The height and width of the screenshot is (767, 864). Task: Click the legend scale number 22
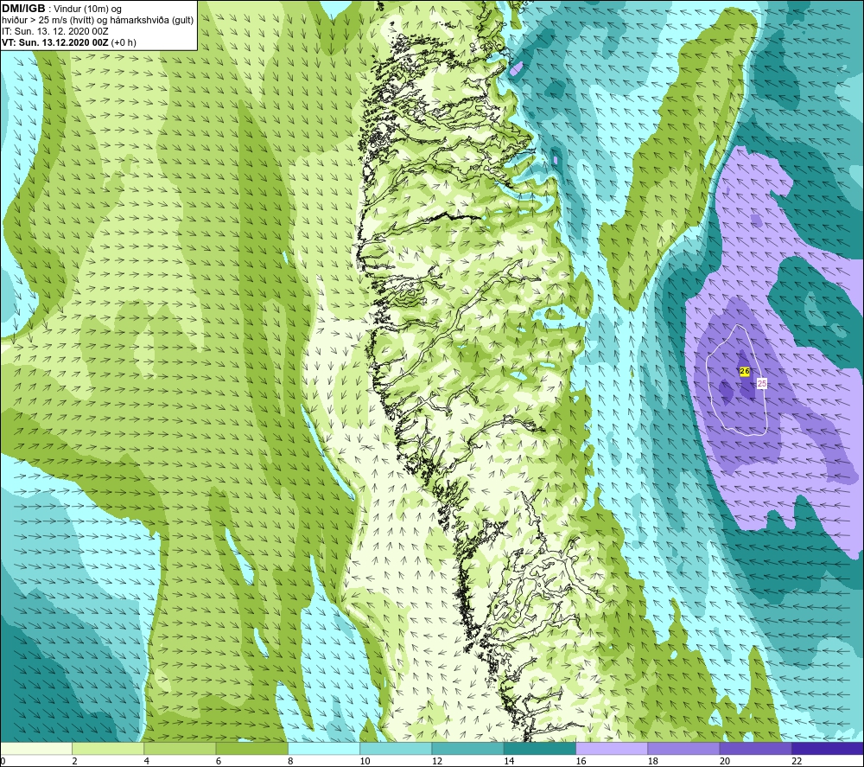(797, 762)
